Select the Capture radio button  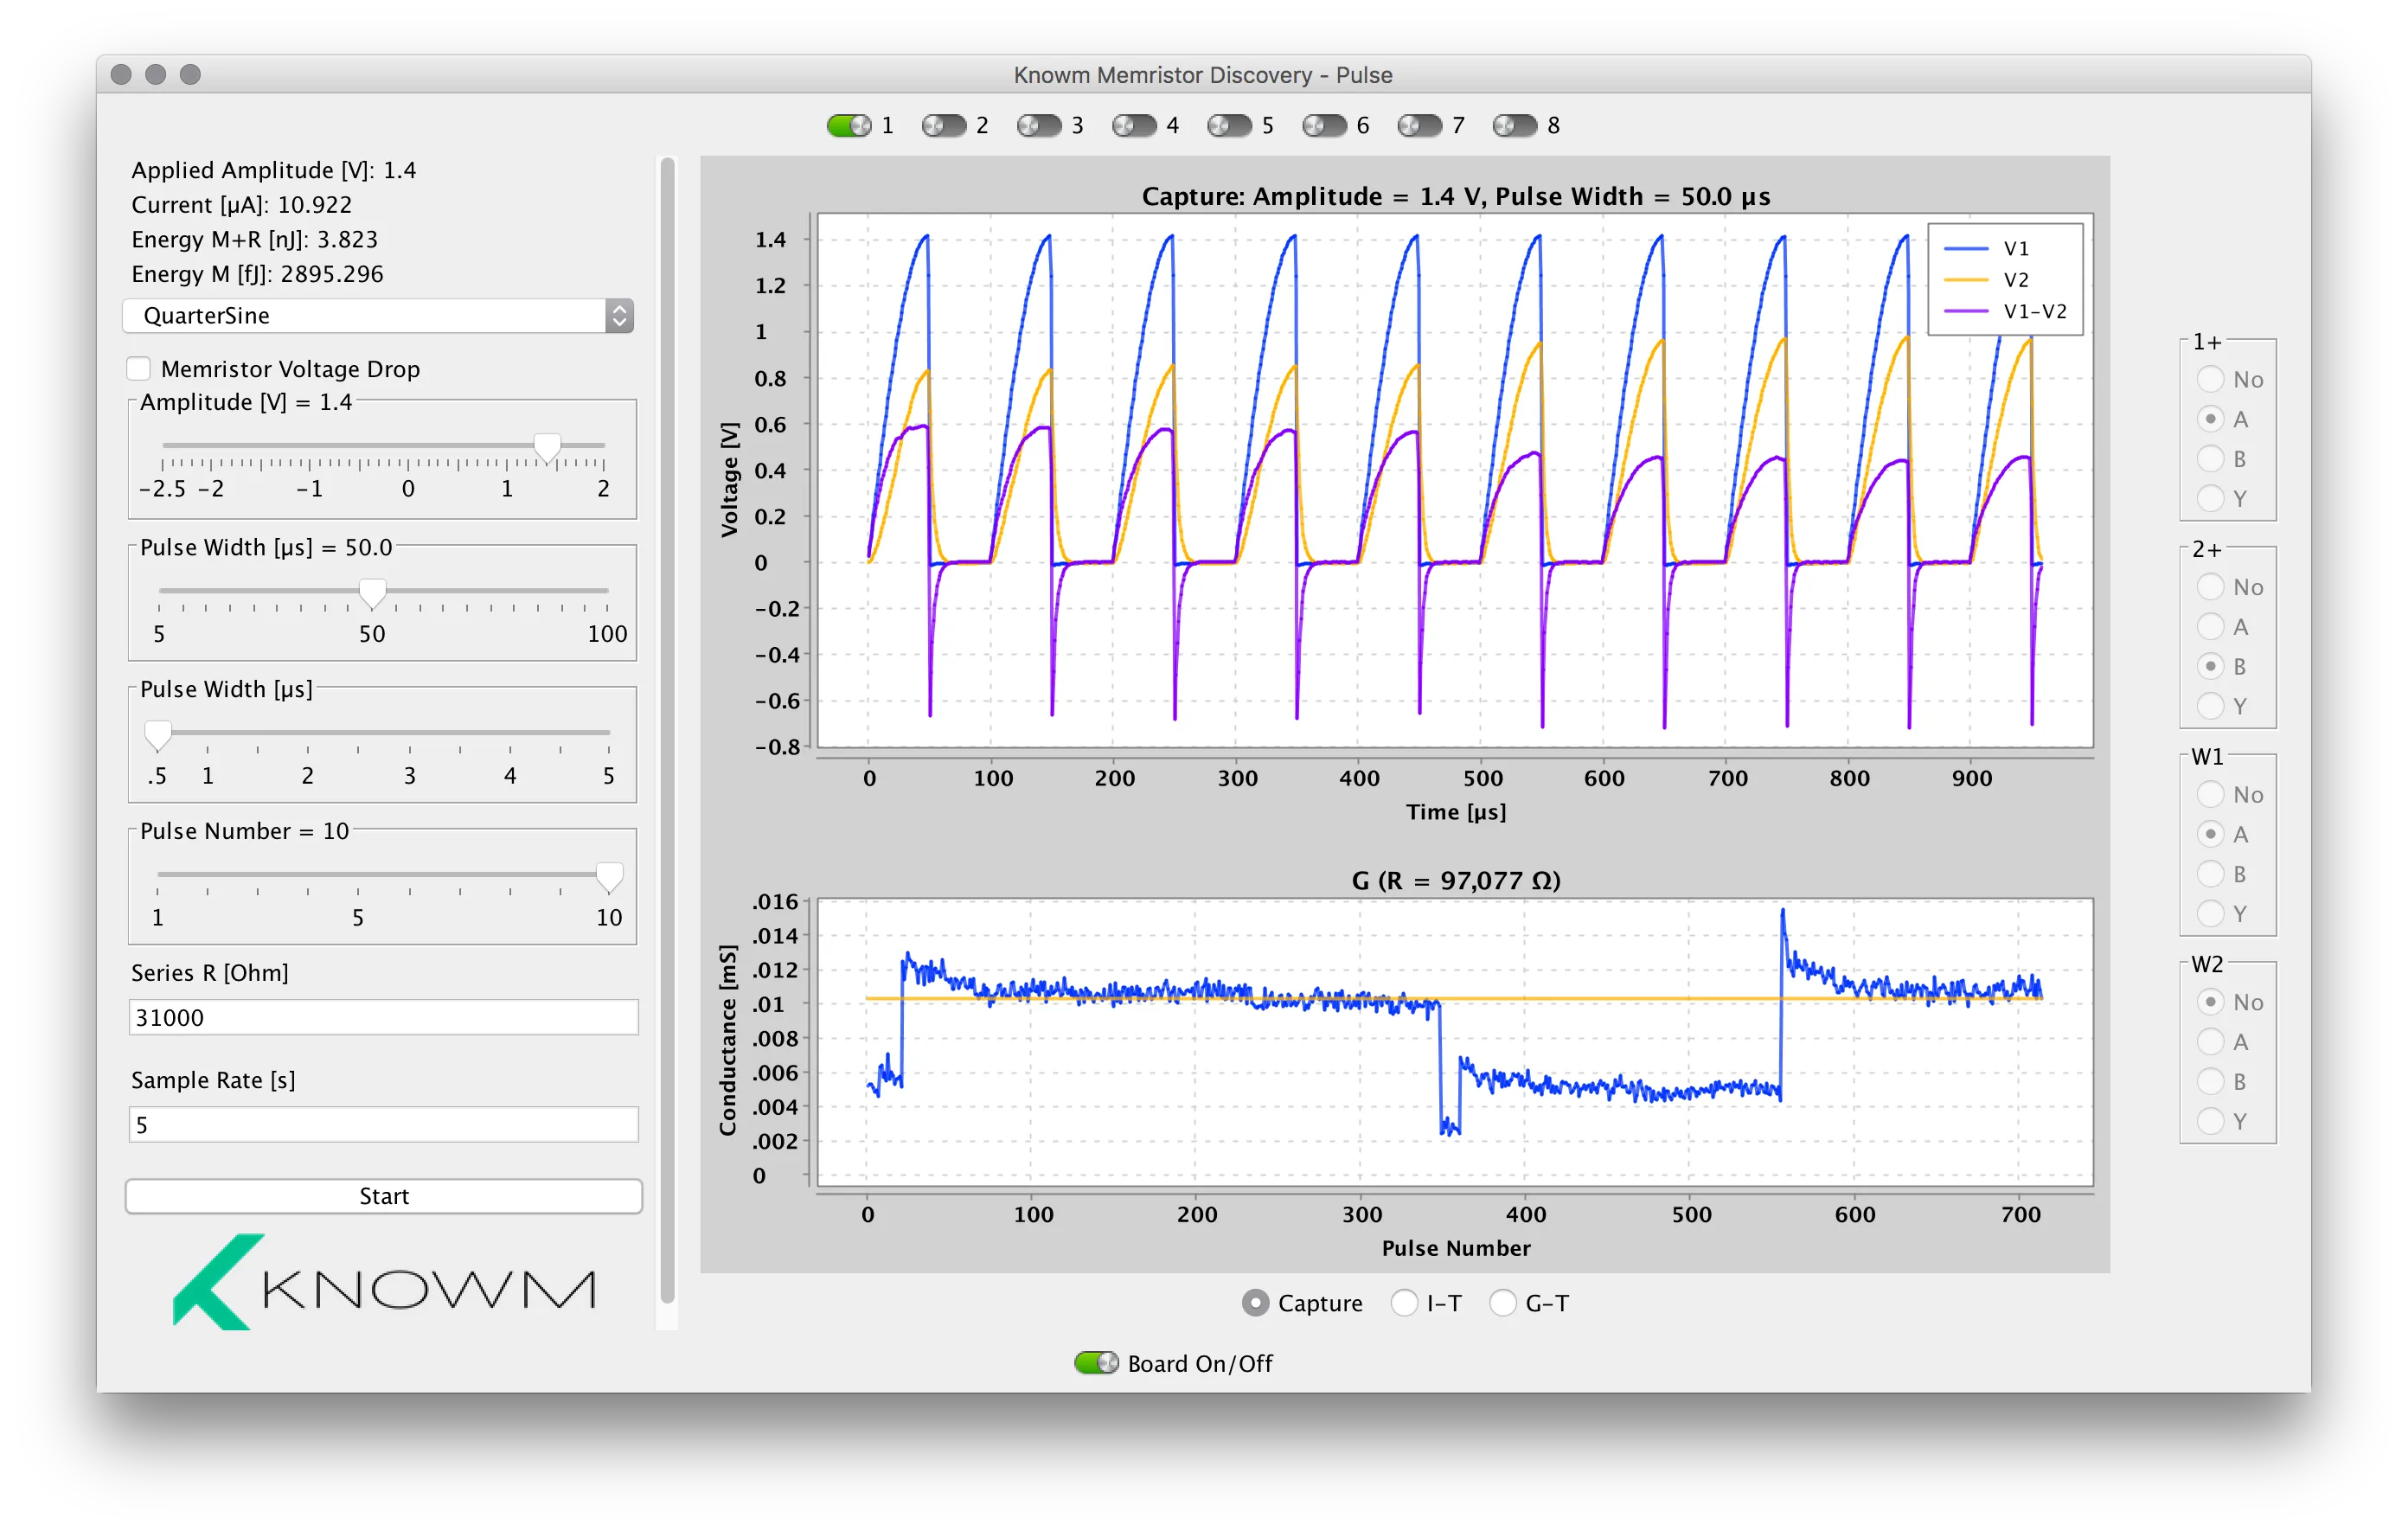click(x=1255, y=1303)
